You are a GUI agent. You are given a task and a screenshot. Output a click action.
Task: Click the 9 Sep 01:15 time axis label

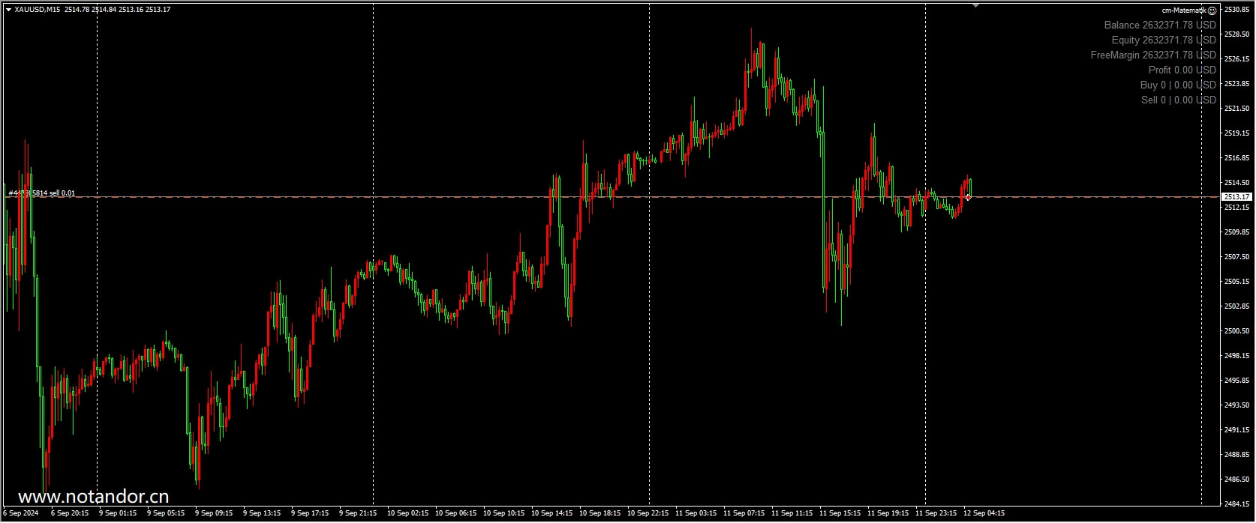tap(118, 513)
